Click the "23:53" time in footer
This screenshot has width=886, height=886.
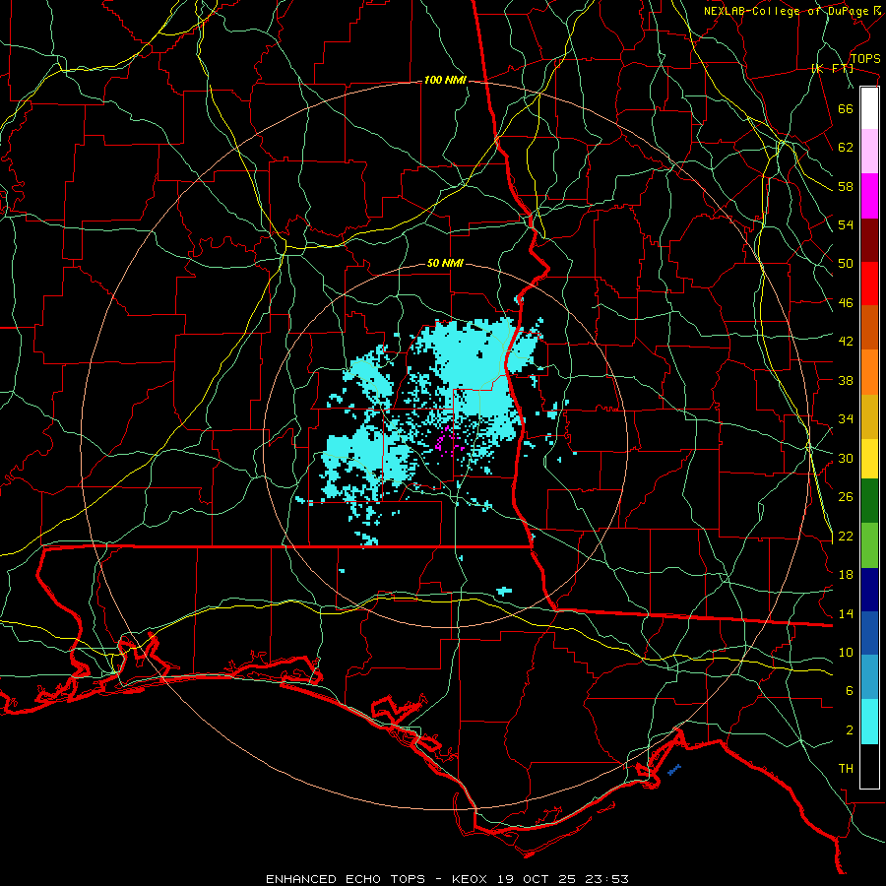[608, 879]
